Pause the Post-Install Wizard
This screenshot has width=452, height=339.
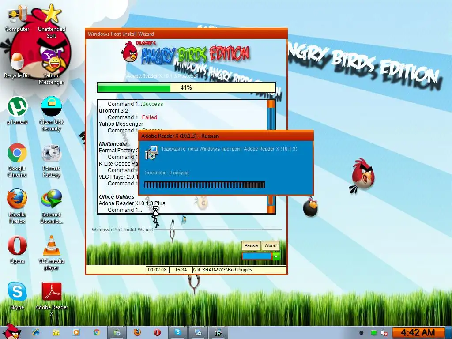point(251,245)
